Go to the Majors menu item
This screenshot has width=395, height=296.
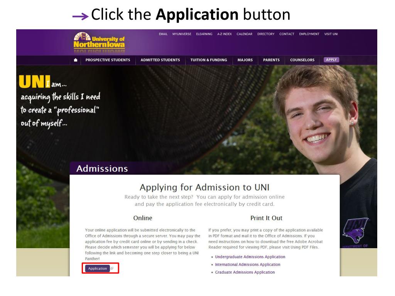tap(245, 60)
